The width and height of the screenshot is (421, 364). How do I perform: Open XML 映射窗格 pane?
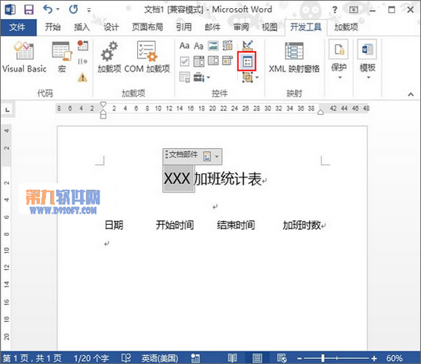tap(294, 57)
